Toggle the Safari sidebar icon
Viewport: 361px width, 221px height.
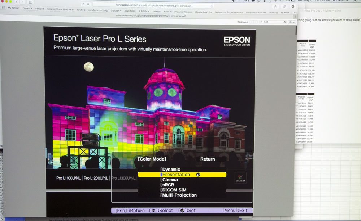coord(31,2)
